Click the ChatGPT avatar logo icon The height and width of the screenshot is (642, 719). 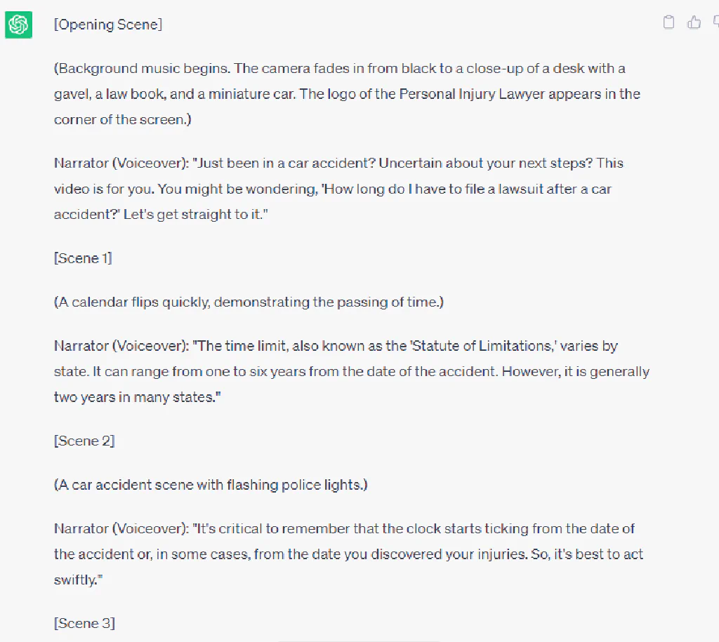tap(18, 25)
